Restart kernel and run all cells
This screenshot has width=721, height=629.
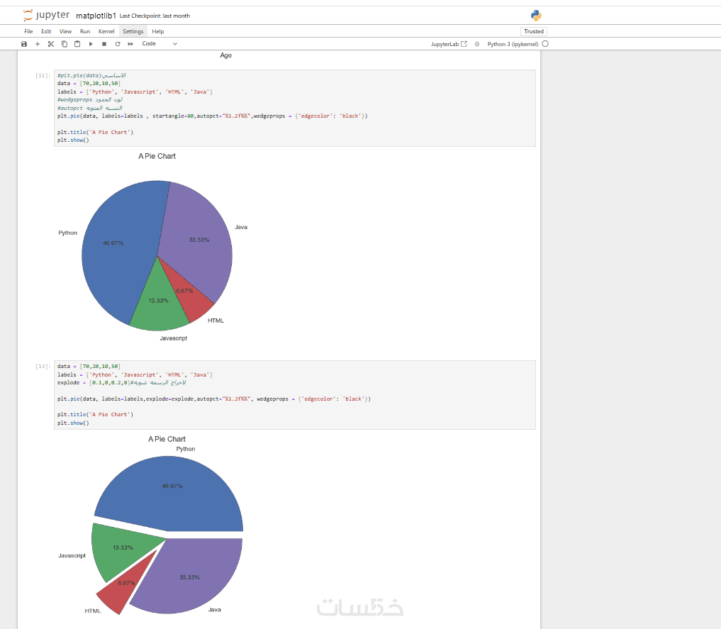pos(130,44)
